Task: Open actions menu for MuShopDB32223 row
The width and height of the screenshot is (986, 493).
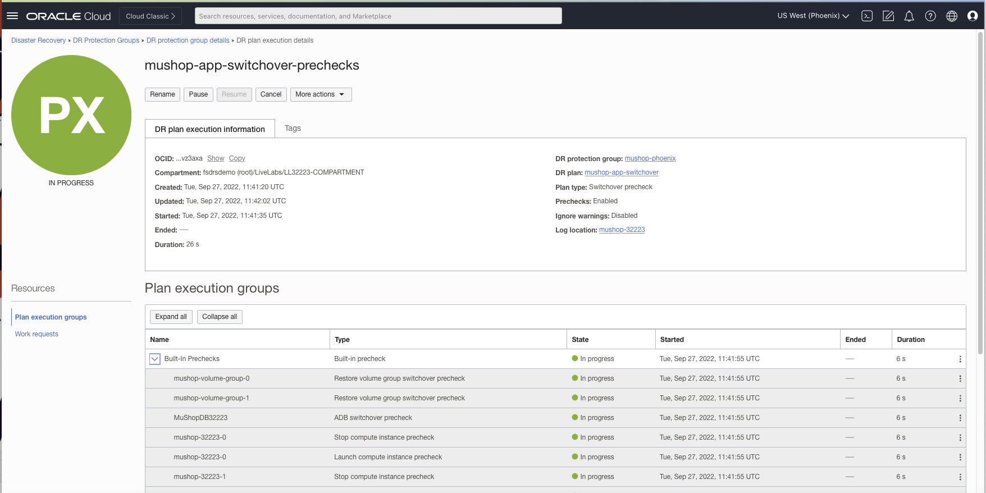Action: (x=960, y=418)
